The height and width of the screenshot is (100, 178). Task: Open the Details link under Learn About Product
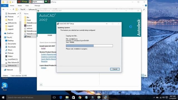44,68
